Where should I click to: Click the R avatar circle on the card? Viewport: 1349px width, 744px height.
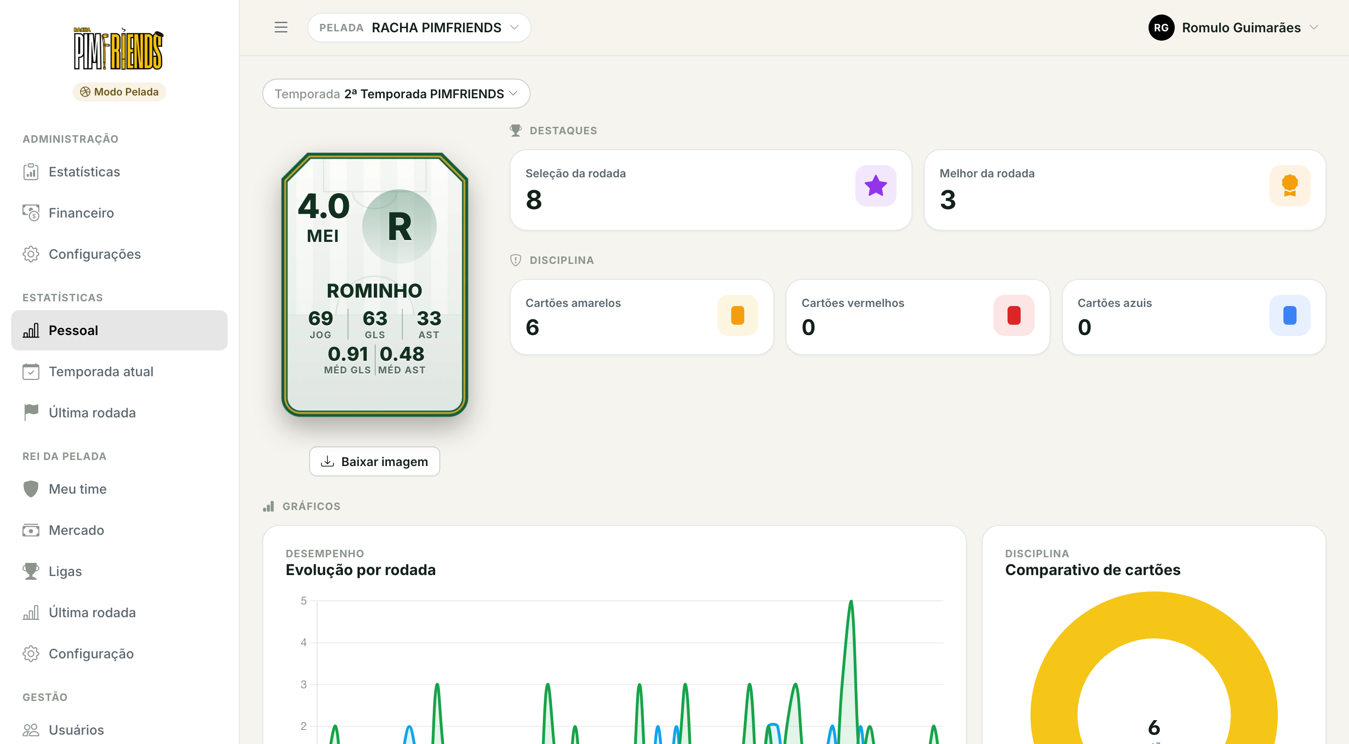pos(399,226)
